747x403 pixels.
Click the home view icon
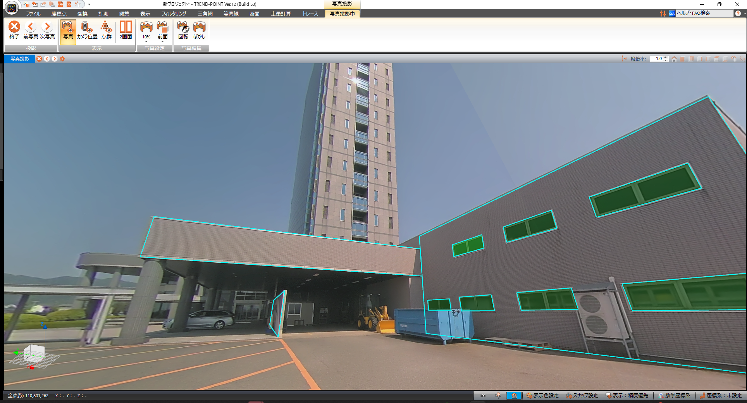(x=674, y=59)
